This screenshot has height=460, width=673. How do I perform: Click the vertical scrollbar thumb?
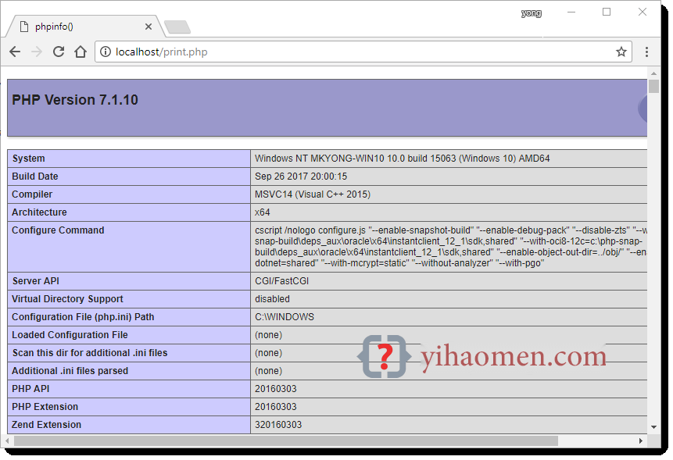[x=653, y=86]
